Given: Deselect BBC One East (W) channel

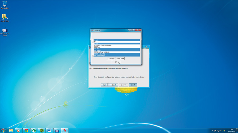Looking at the screenshot, I should (x=117, y=56).
